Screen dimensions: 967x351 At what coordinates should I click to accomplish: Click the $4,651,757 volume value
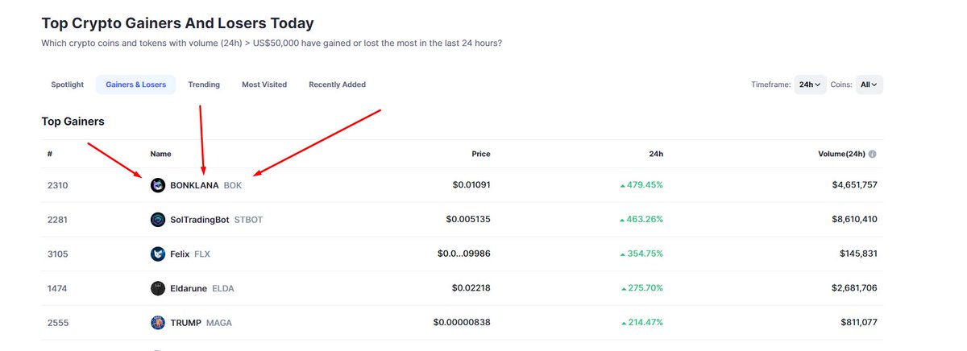[x=854, y=185]
